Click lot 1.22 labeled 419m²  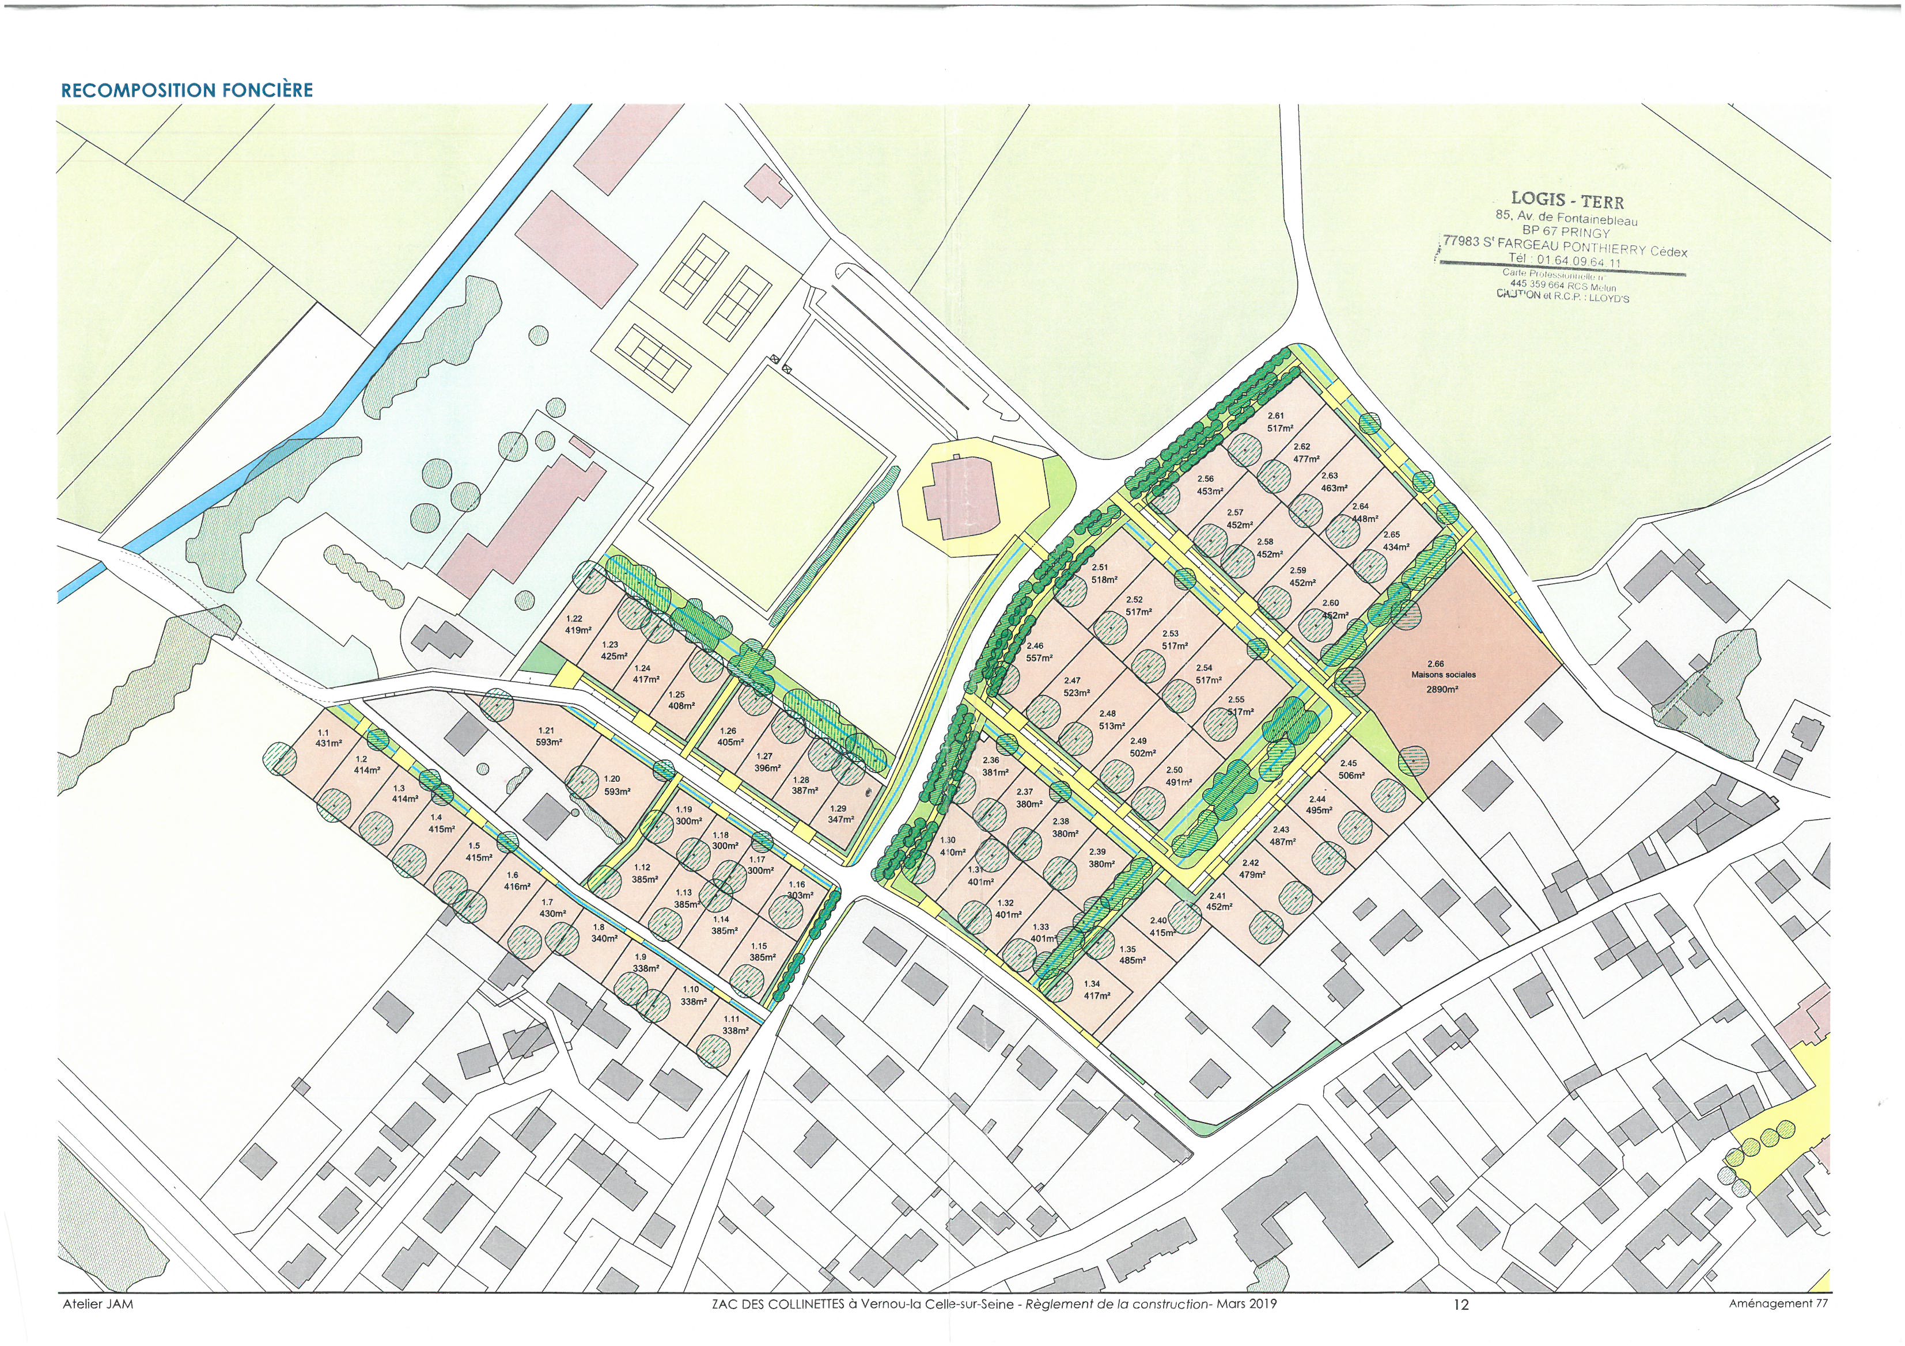point(577,625)
